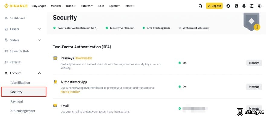266x118 pixels.
Task: Click the Passkeys icon
Action: point(55,58)
